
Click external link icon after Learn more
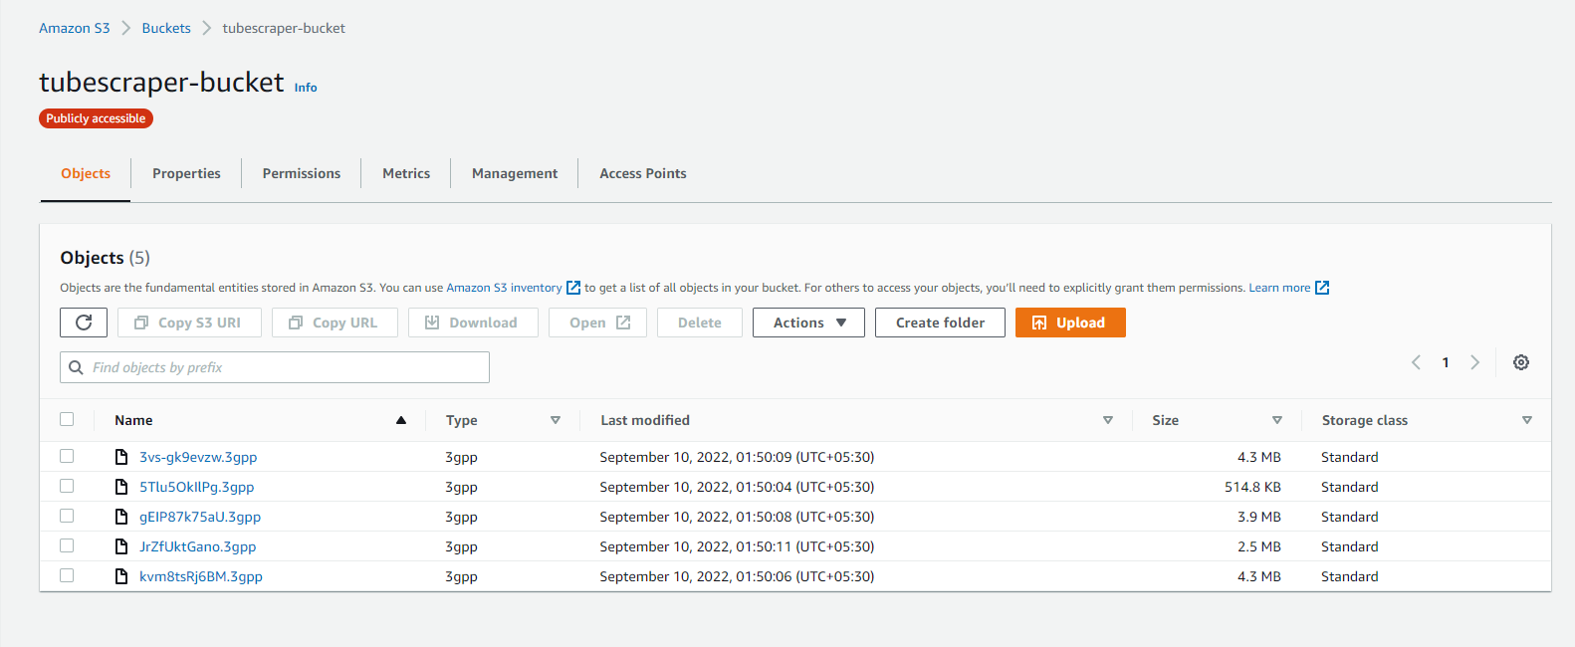click(x=1322, y=288)
